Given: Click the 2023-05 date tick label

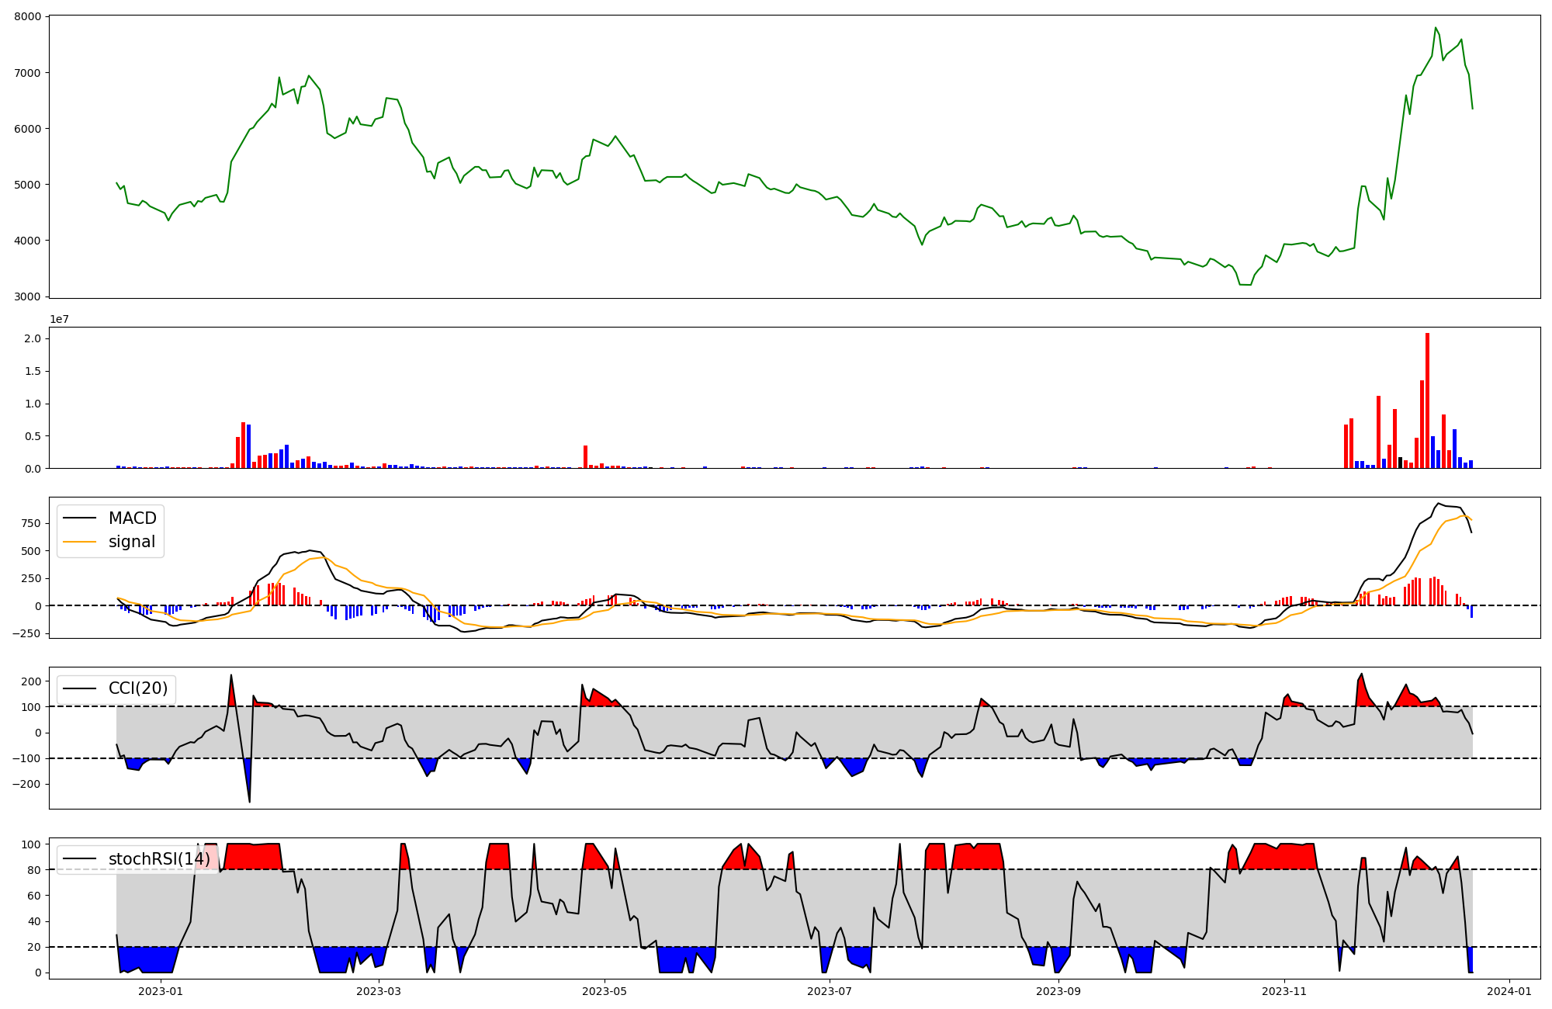Looking at the screenshot, I should 605,991.
